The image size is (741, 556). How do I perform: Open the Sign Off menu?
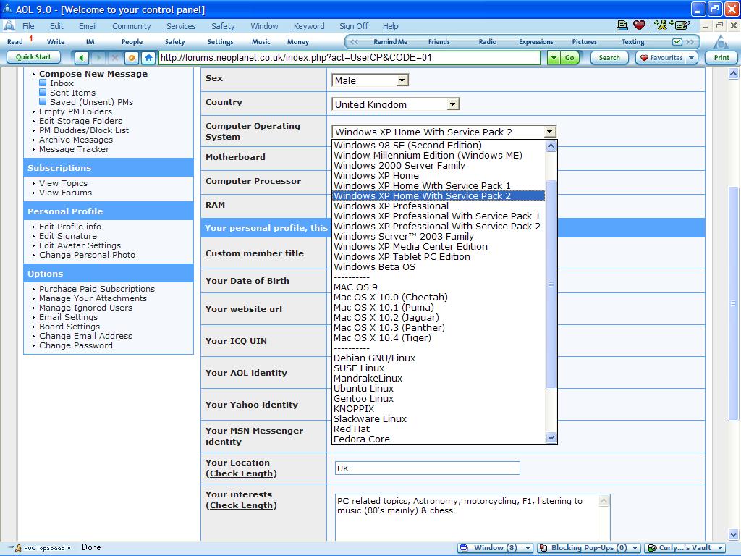353,26
